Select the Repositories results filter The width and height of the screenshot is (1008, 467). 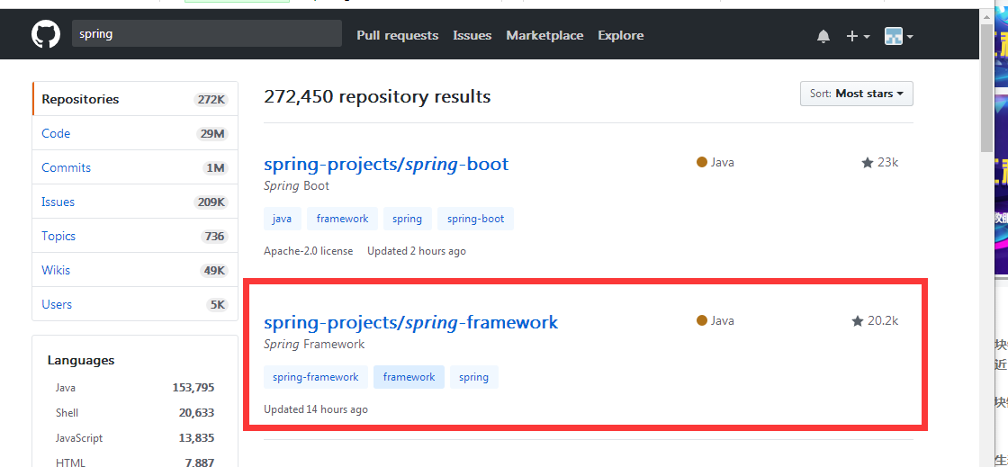point(135,99)
